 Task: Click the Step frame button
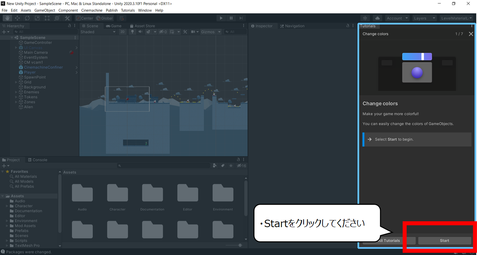pos(241,18)
